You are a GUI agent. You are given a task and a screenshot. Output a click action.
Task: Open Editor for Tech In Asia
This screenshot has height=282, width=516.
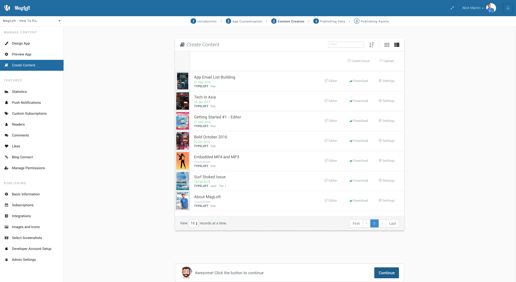pyautogui.click(x=331, y=101)
